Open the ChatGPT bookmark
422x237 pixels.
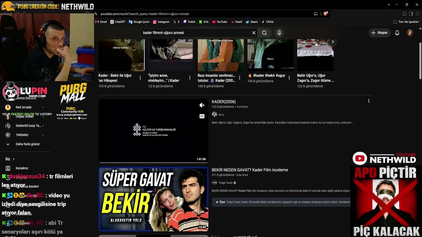click(x=118, y=22)
